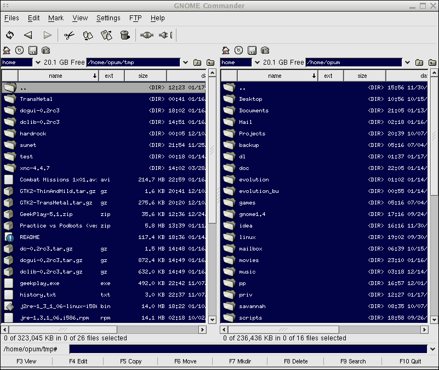Sort the left pane by size column
This screenshot has width=439, height=370.
[x=143, y=76]
